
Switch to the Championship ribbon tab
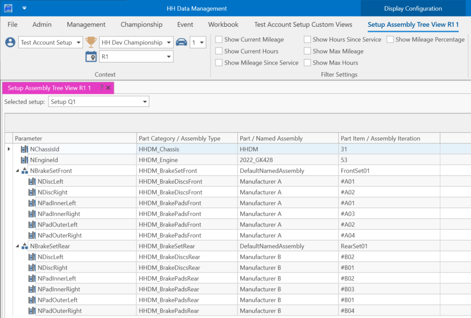click(141, 24)
